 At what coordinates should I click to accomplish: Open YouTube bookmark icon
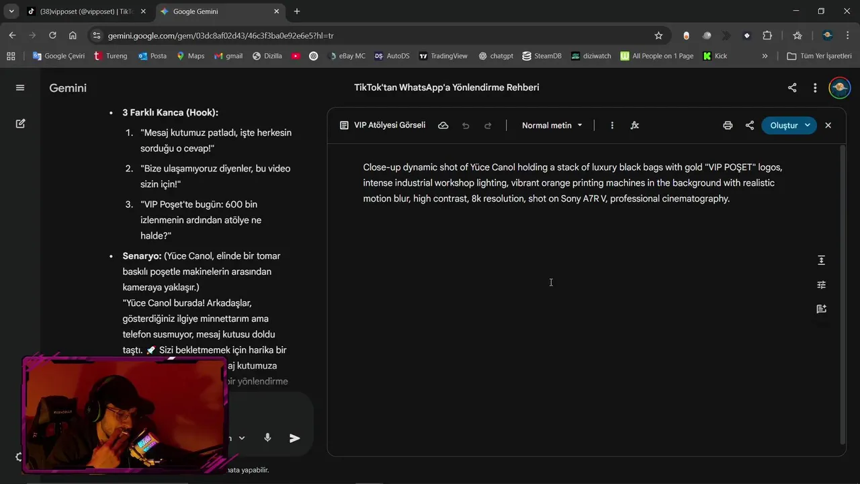(x=296, y=56)
